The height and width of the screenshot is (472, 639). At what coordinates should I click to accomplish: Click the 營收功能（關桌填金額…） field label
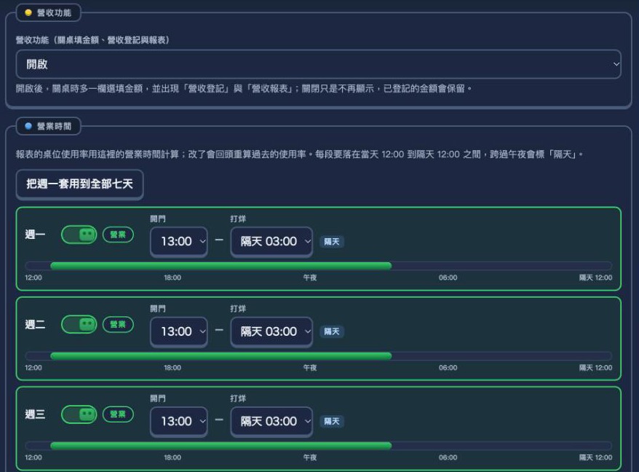point(92,40)
